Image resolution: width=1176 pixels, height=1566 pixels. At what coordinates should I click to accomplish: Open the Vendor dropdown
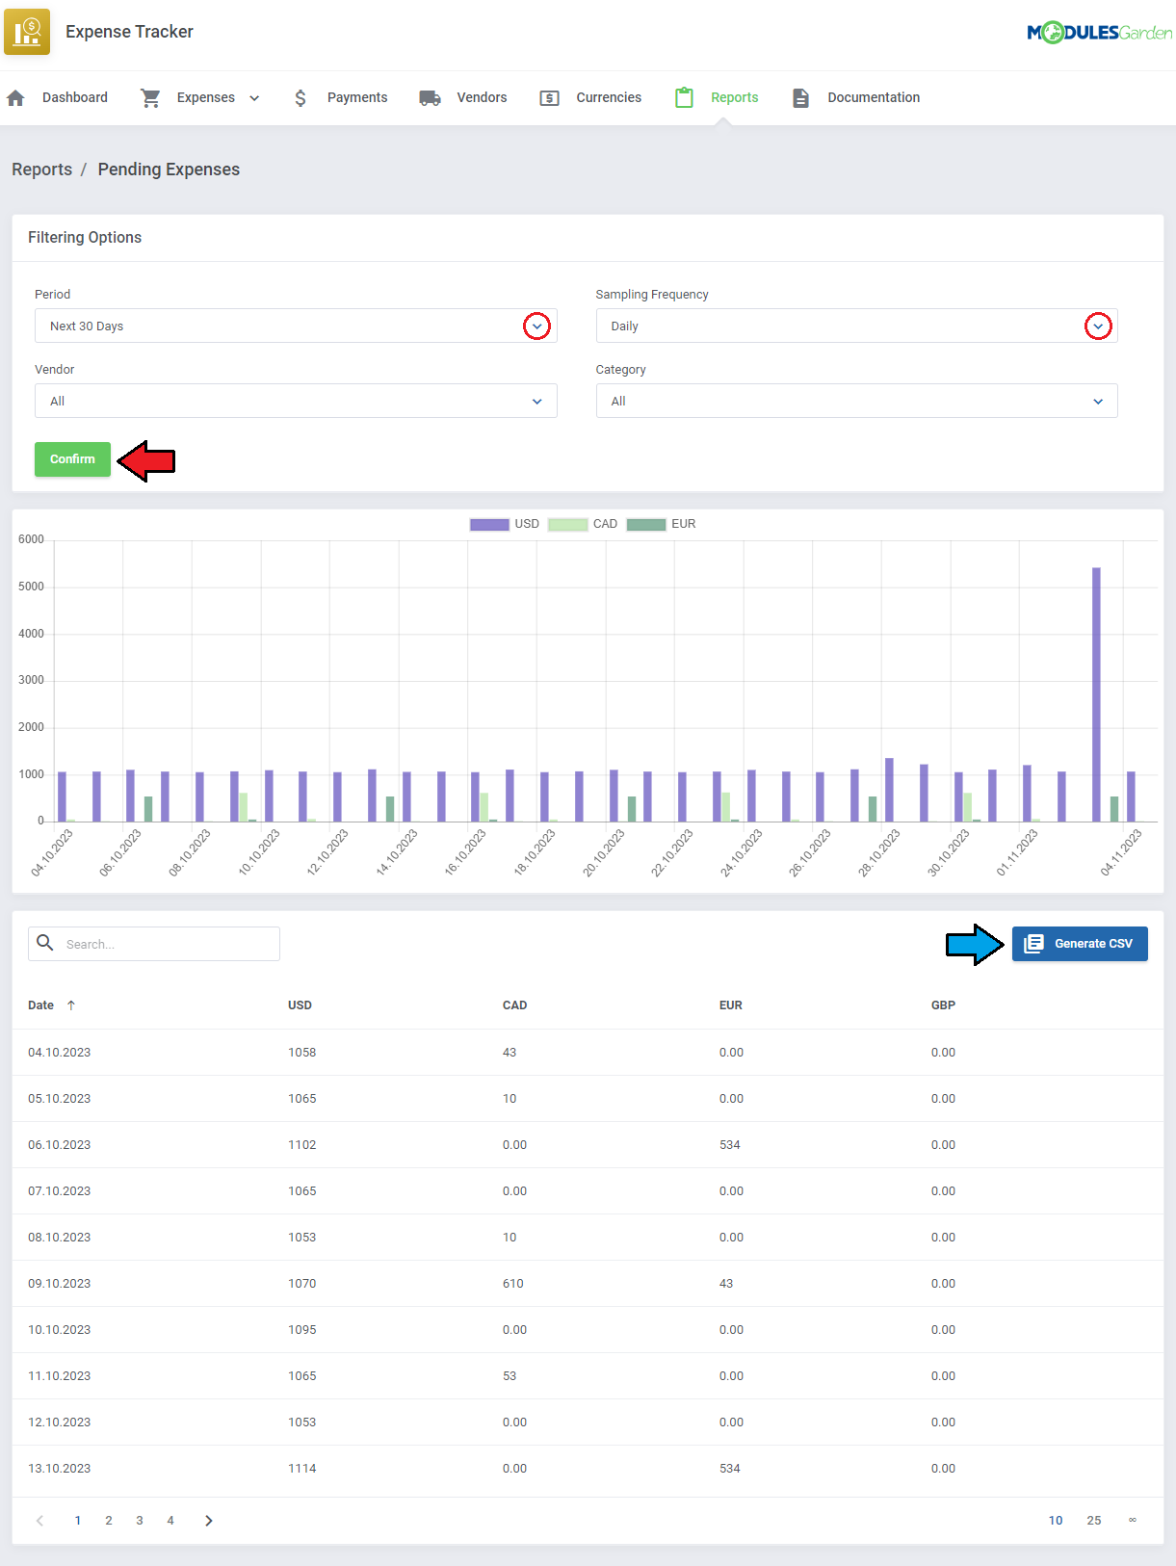pyautogui.click(x=296, y=401)
